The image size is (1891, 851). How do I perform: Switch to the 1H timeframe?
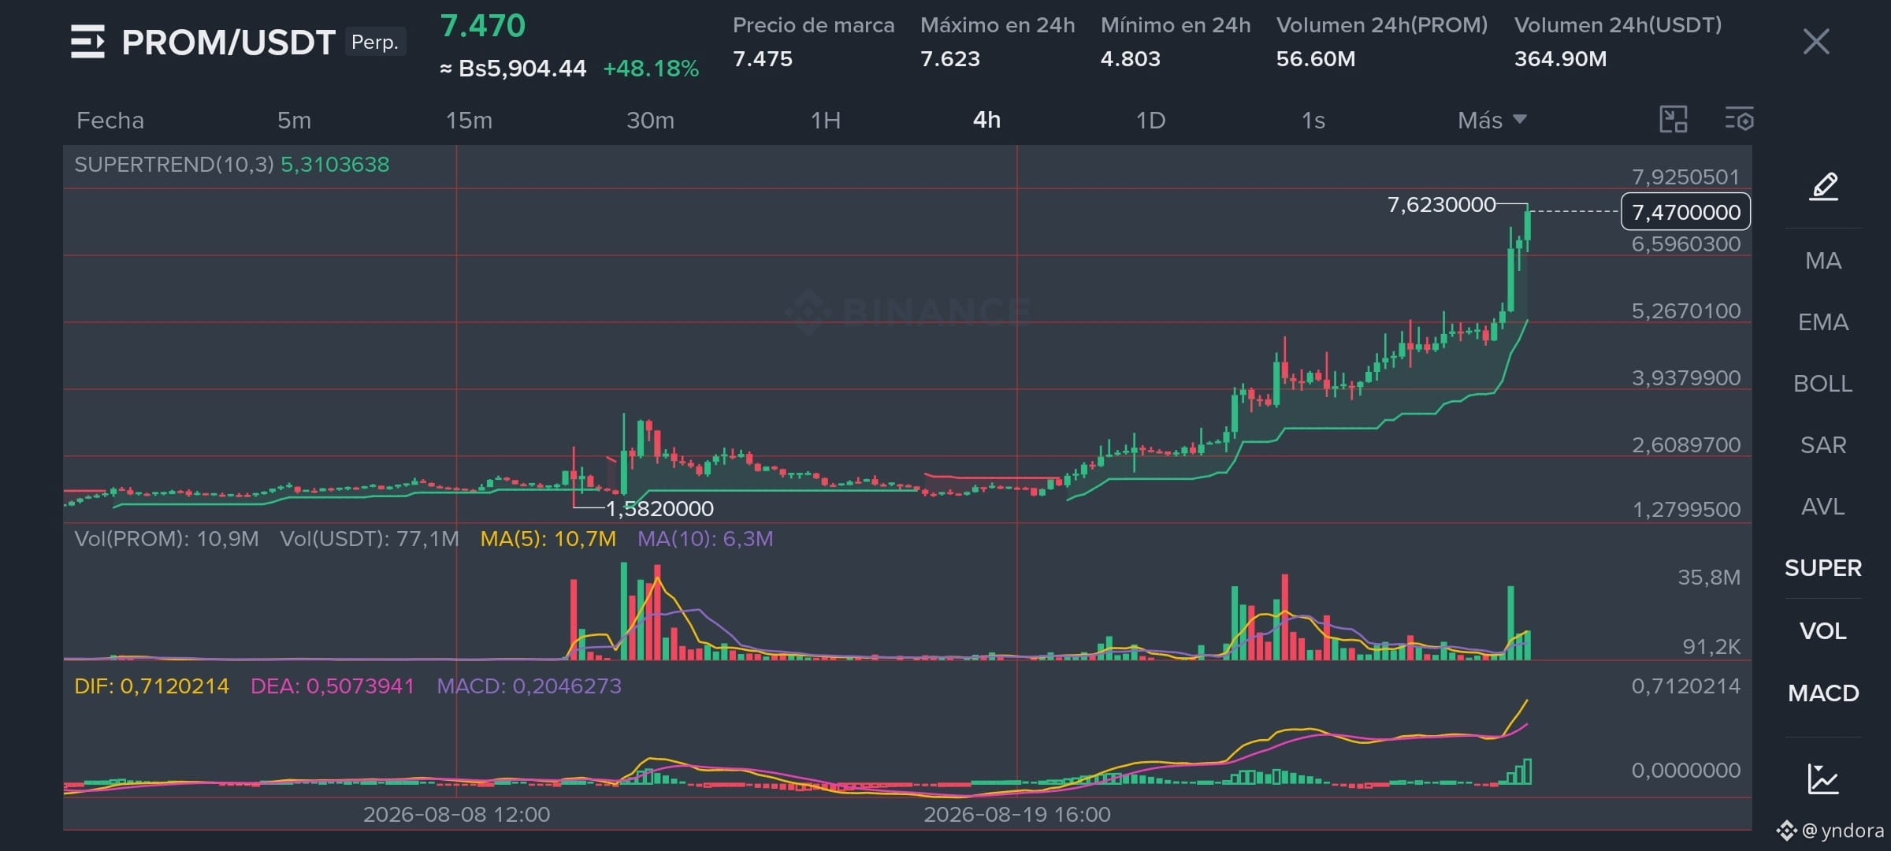coord(826,120)
